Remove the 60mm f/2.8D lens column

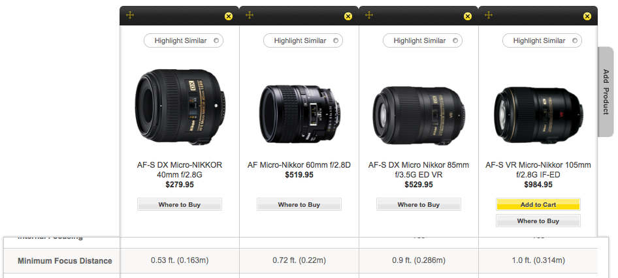pos(348,16)
